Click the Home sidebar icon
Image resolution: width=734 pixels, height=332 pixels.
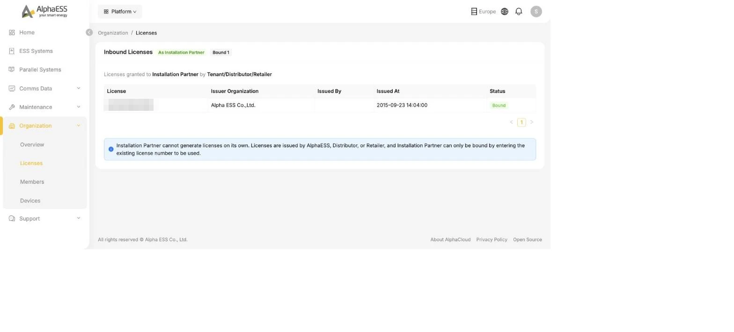(x=12, y=32)
